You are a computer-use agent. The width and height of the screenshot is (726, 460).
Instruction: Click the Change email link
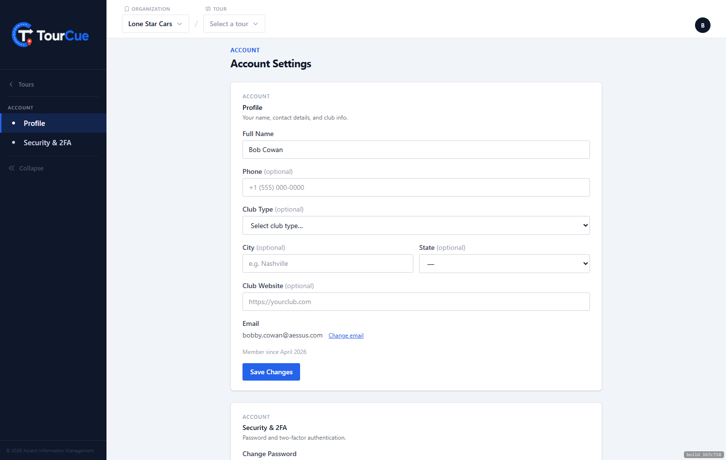346,336
